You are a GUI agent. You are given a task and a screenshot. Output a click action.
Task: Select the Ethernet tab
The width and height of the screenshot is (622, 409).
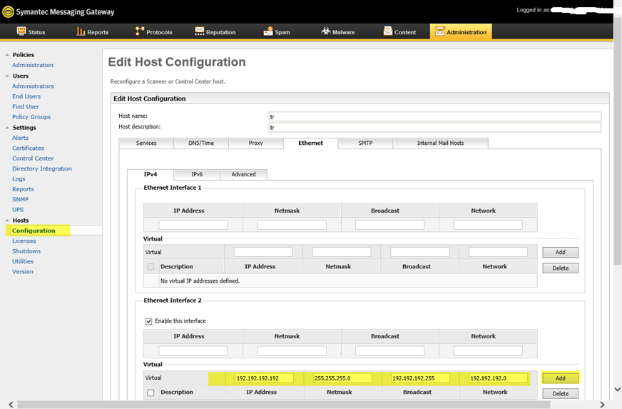coord(310,143)
